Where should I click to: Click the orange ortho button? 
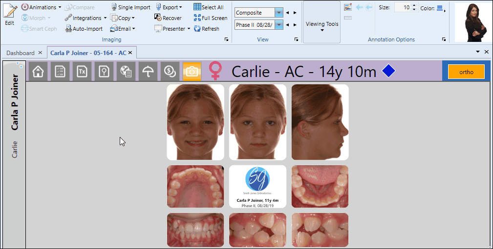[466, 72]
